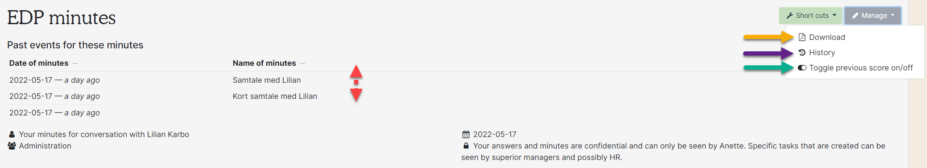The image size is (927, 168).
Task: Collapse the Manage dropdown menu
Action: coord(873,16)
